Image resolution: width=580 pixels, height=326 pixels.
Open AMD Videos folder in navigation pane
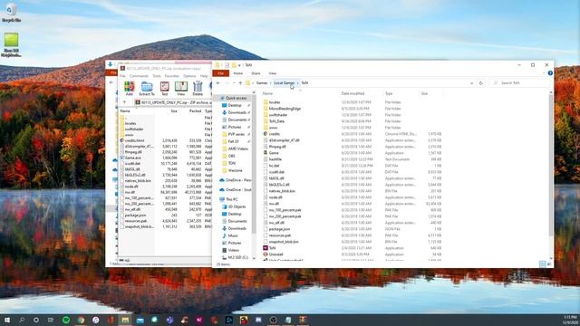tap(237, 149)
